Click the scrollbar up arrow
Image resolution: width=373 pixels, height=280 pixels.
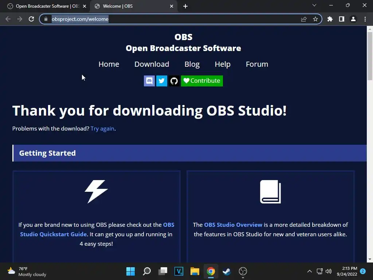pos(370,29)
